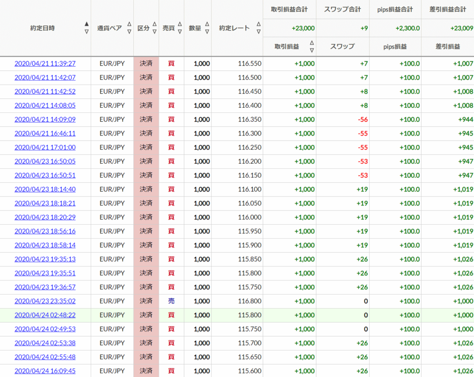Open trade 2020/04/21 11:42:52
Screen dimensions: 474x377
click(45, 91)
